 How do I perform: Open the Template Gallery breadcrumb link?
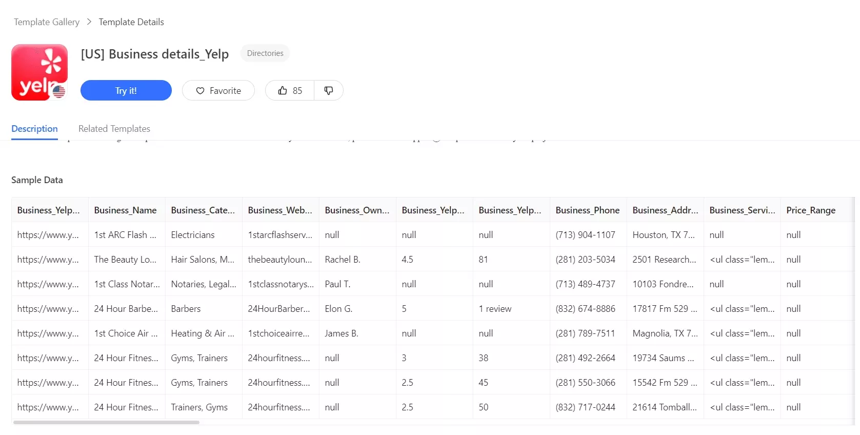click(47, 22)
